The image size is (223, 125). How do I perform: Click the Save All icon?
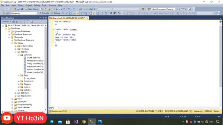click(22, 9)
